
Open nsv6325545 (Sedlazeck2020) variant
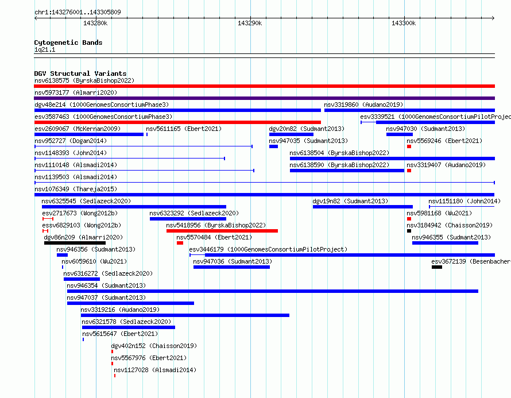point(86,201)
